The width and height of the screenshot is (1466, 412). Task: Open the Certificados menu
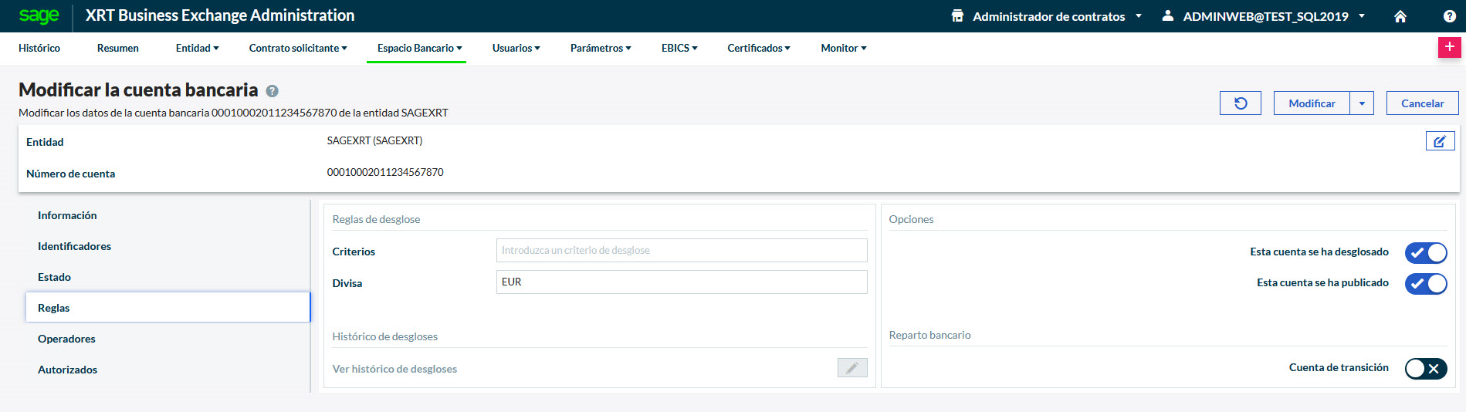pyautogui.click(x=758, y=48)
